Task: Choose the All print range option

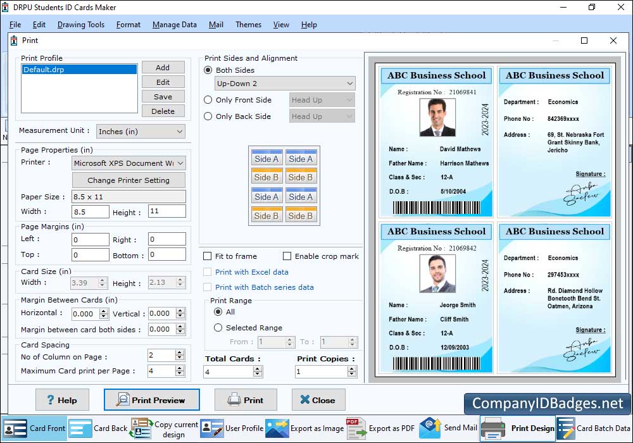Action: tap(218, 312)
